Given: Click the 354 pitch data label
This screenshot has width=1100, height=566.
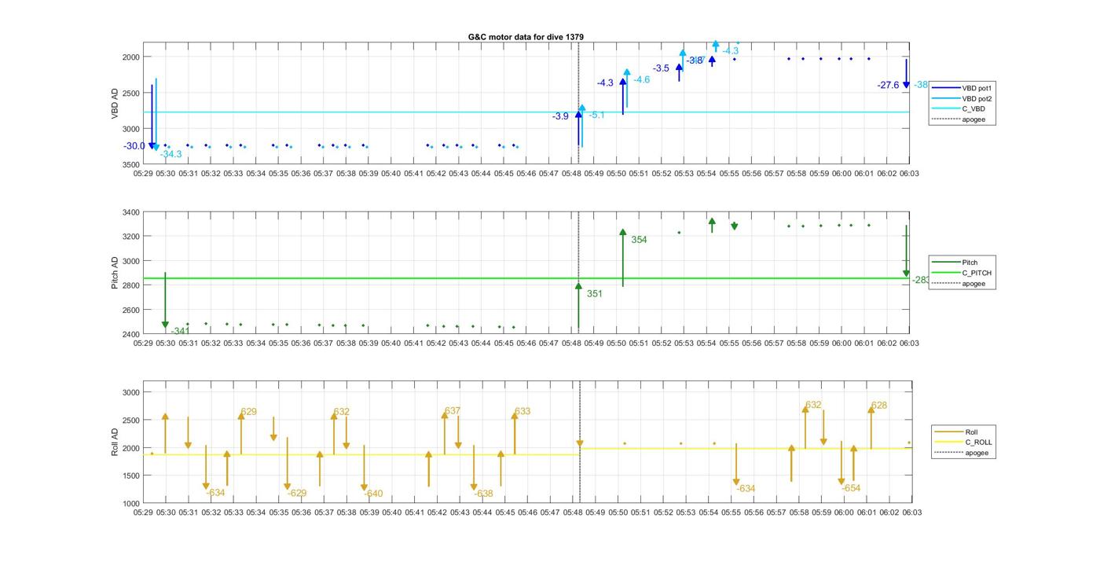Looking at the screenshot, I should pyautogui.click(x=639, y=240).
